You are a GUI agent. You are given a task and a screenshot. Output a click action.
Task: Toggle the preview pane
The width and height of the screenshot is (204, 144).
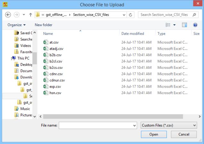click(184, 25)
